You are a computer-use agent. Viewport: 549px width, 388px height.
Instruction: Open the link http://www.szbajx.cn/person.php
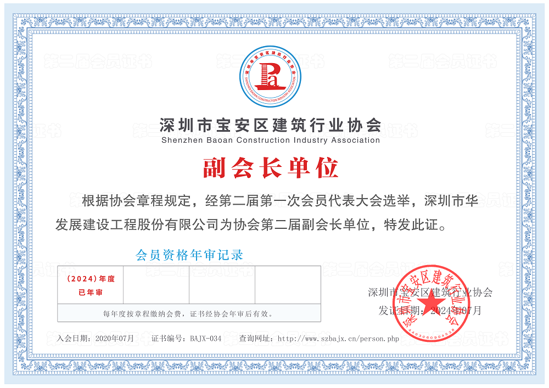[338, 339]
